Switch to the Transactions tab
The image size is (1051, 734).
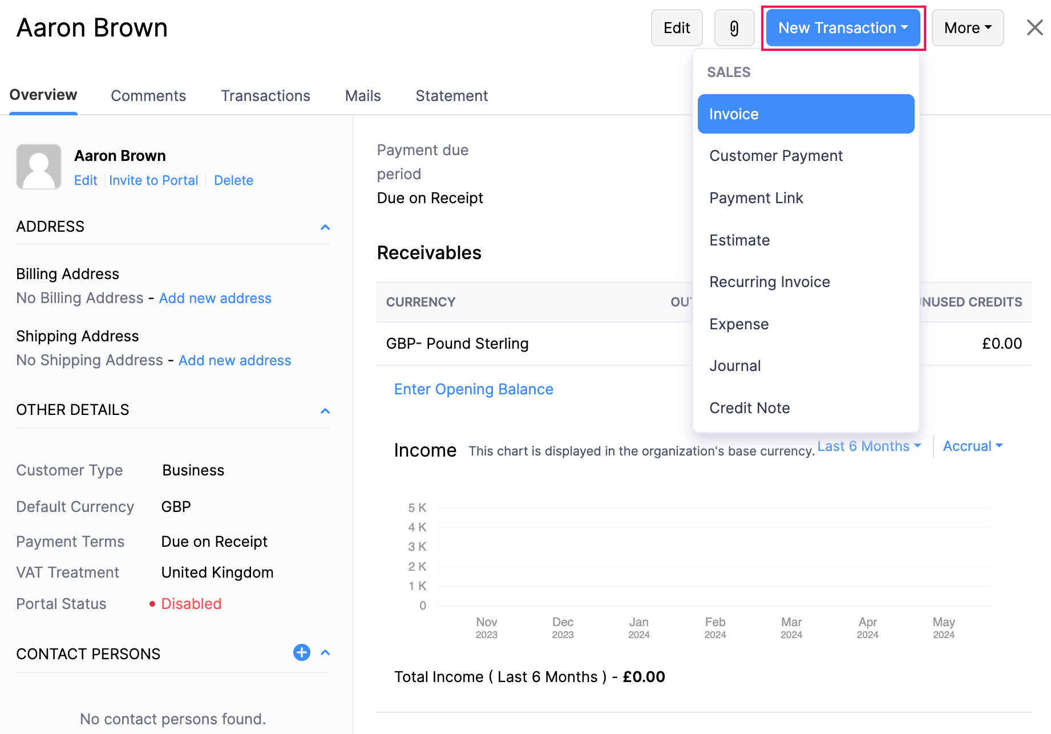pos(265,95)
